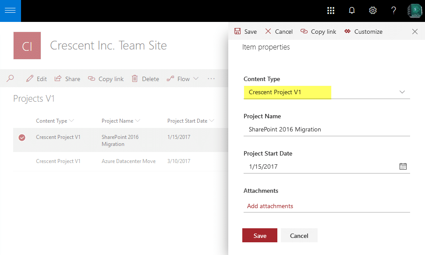425x255 pixels.
Task: Click the Save disk icon in the panel header
Action: pos(237,32)
